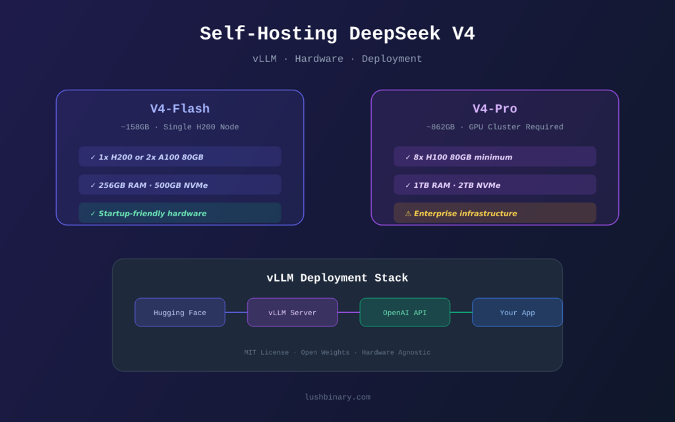The width and height of the screenshot is (675, 422).
Task: Click the 'MIT License · Open Weights · Hardware Agnostic' text
Action: (337, 352)
